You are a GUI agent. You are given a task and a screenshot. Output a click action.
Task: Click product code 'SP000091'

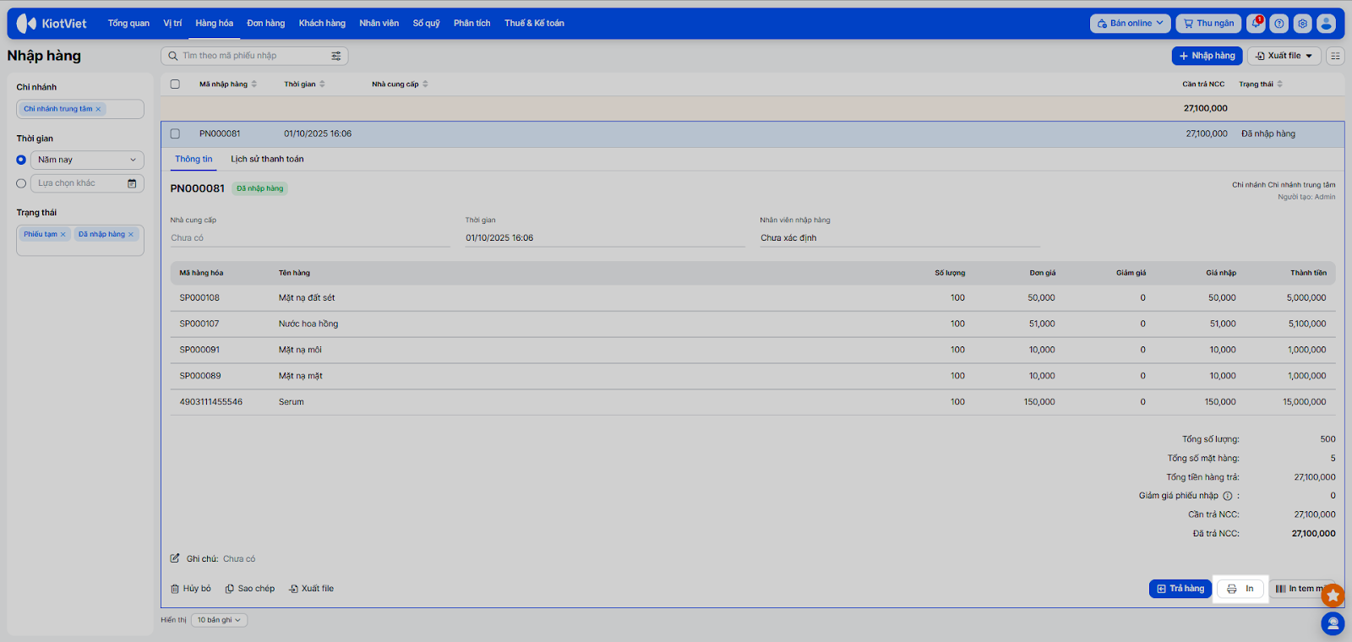pyautogui.click(x=199, y=350)
